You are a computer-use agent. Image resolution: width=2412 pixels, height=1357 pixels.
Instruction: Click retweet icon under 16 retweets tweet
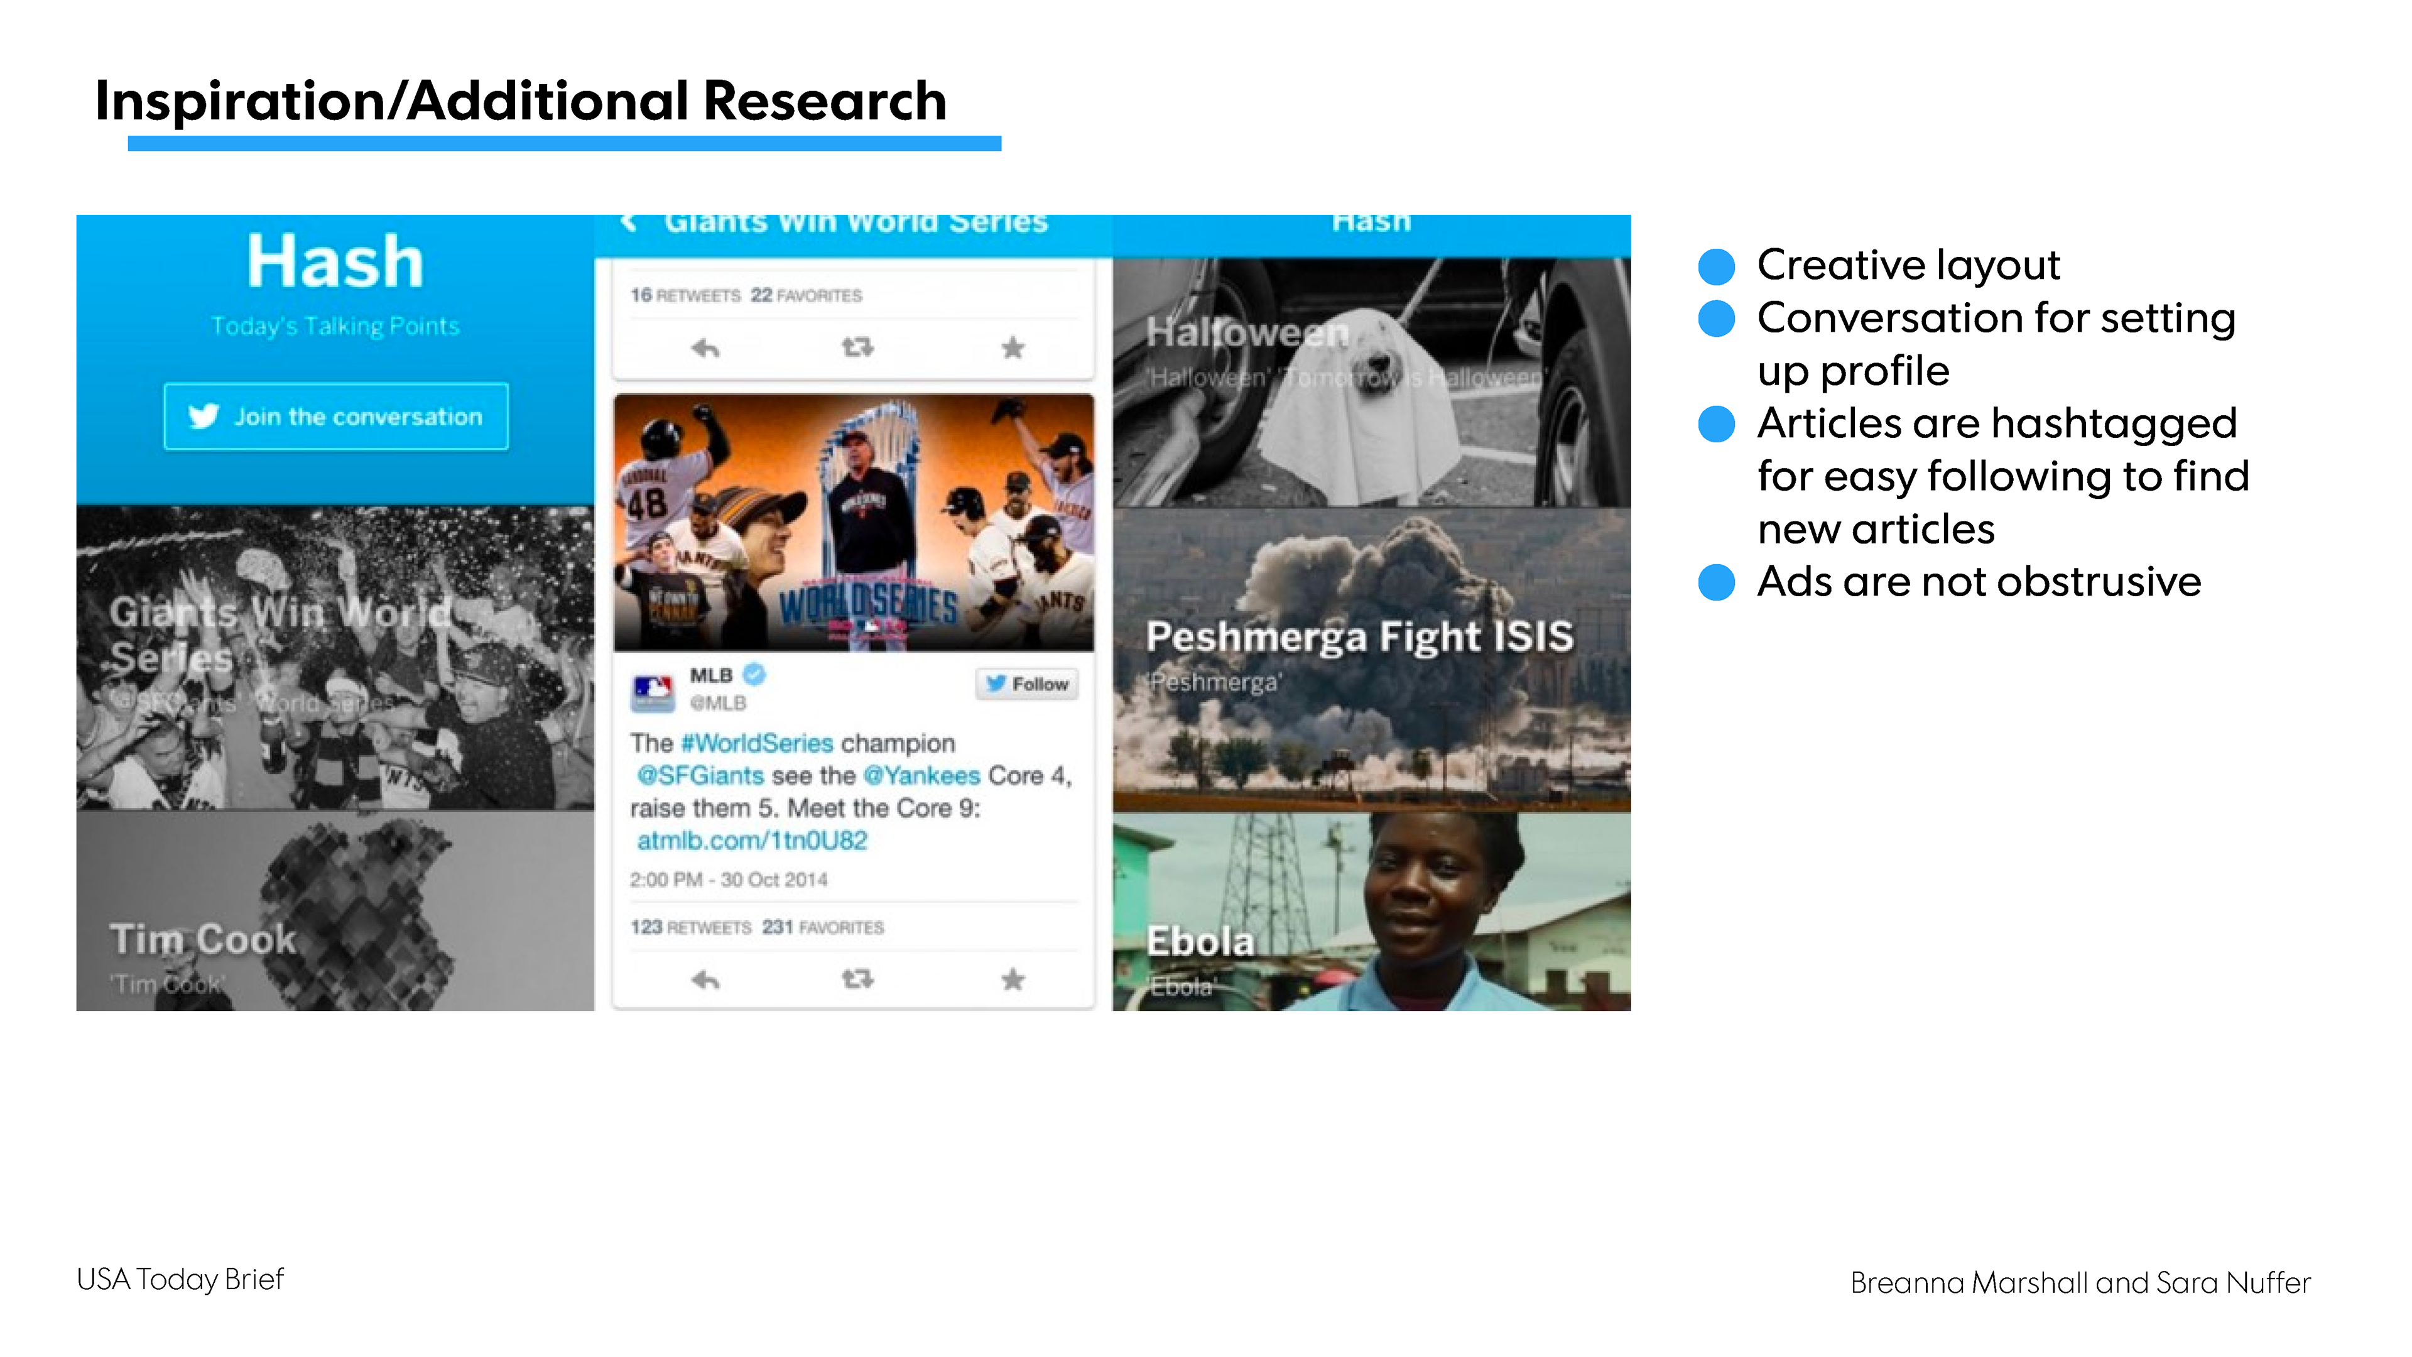click(x=857, y=347)
